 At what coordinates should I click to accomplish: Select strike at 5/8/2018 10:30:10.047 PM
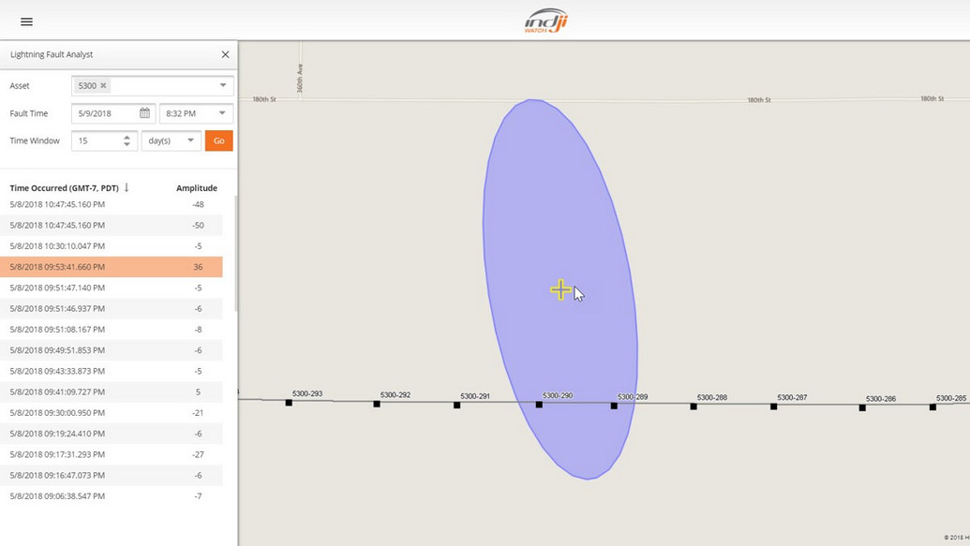[x=112, y=246]
